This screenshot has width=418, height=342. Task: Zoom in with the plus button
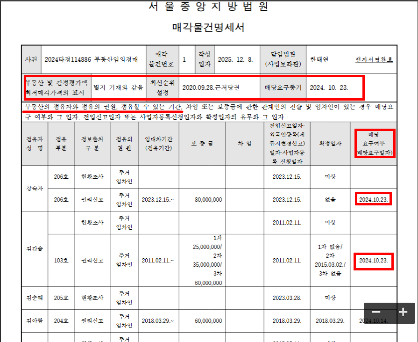(x=403, y=313)
